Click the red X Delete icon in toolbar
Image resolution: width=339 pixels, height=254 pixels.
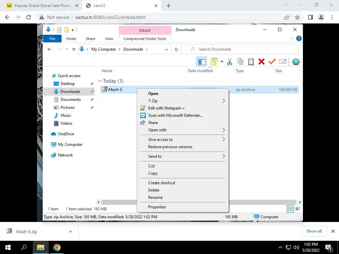262,62
